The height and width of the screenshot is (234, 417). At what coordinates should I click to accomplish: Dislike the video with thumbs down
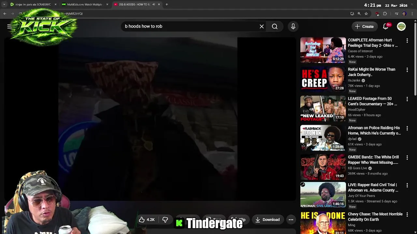click(165, 220)
